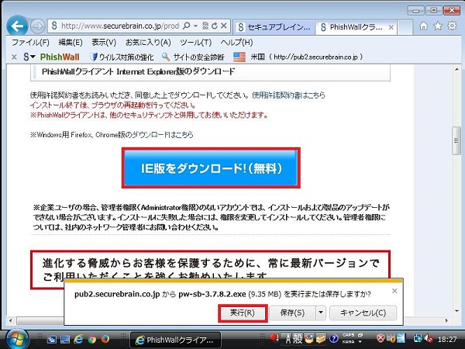Expand the PhishWall S logo dropdown
Viewport: 465px width, 349px height.
pyautogui.click(x=29, y=57)
